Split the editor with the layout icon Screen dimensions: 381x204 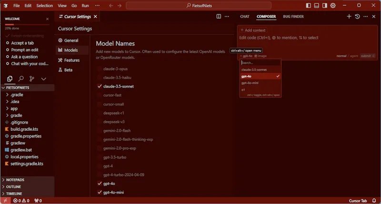(219, 16)
